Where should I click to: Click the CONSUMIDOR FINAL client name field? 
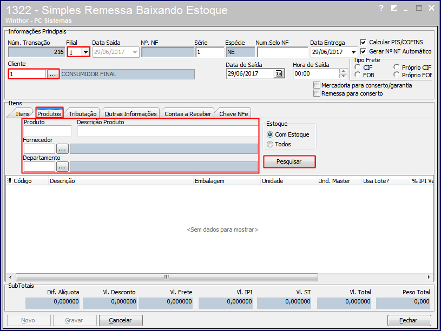tap(128, 74)
